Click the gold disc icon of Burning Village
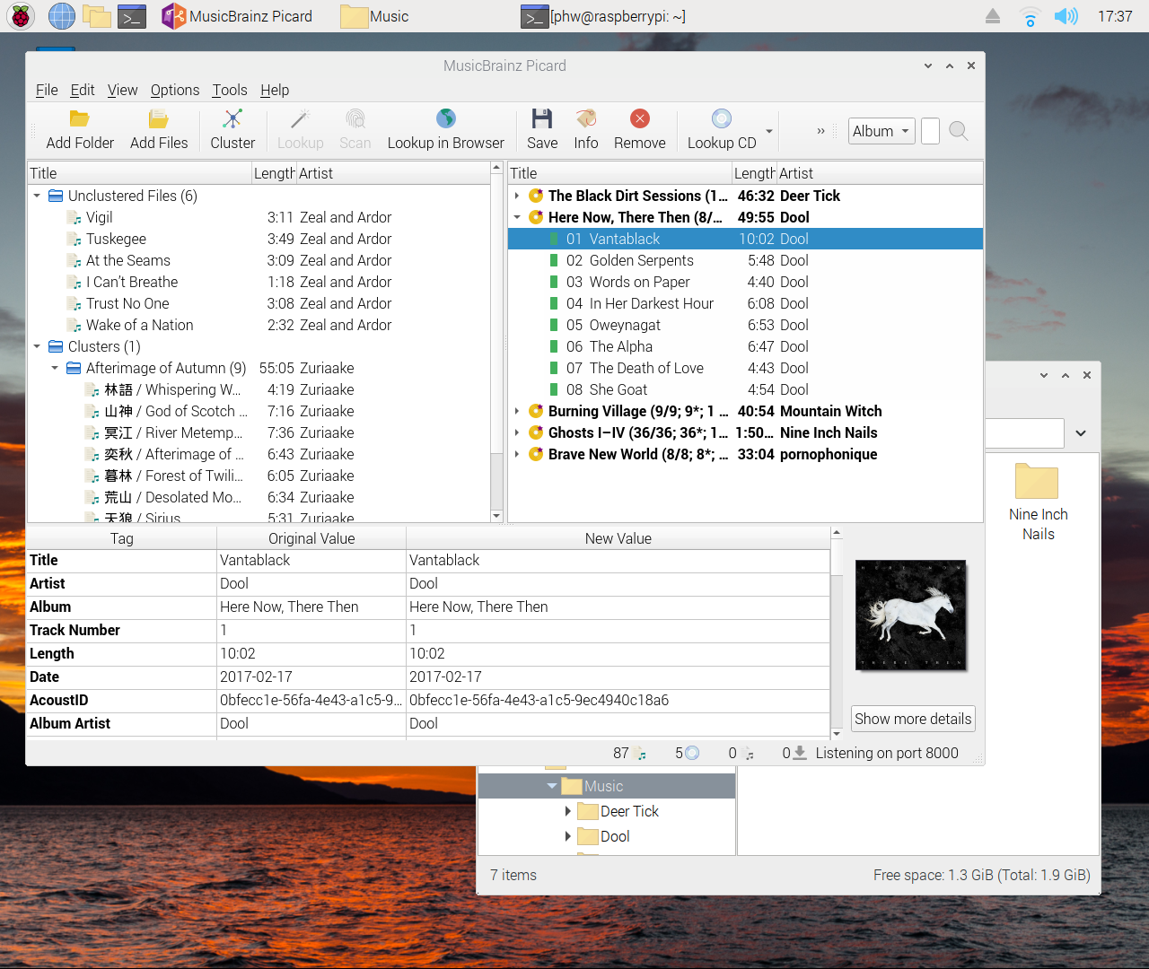Viewport: 1149px width, 969px height. (x=536, y=411)
